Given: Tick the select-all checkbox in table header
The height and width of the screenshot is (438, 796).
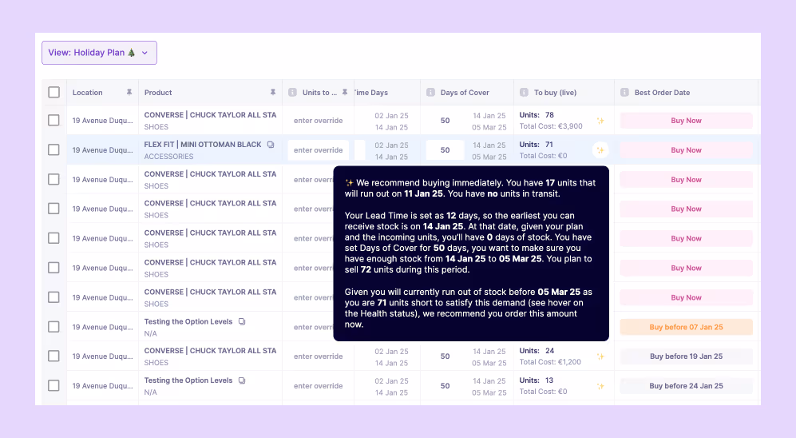Looking at the screenshot, I should point(53,93).
